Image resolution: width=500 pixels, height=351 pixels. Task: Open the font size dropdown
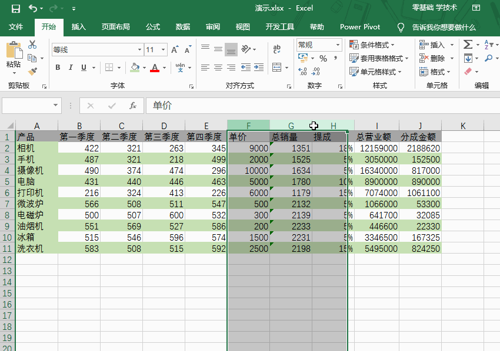[164, 50]
